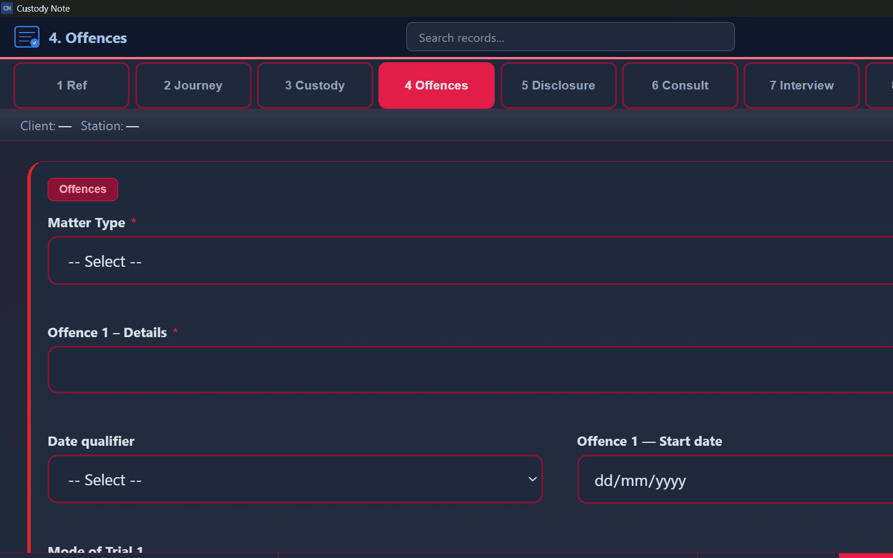
Task: Select the active 4 Offences tab
Action: [436, 85]
